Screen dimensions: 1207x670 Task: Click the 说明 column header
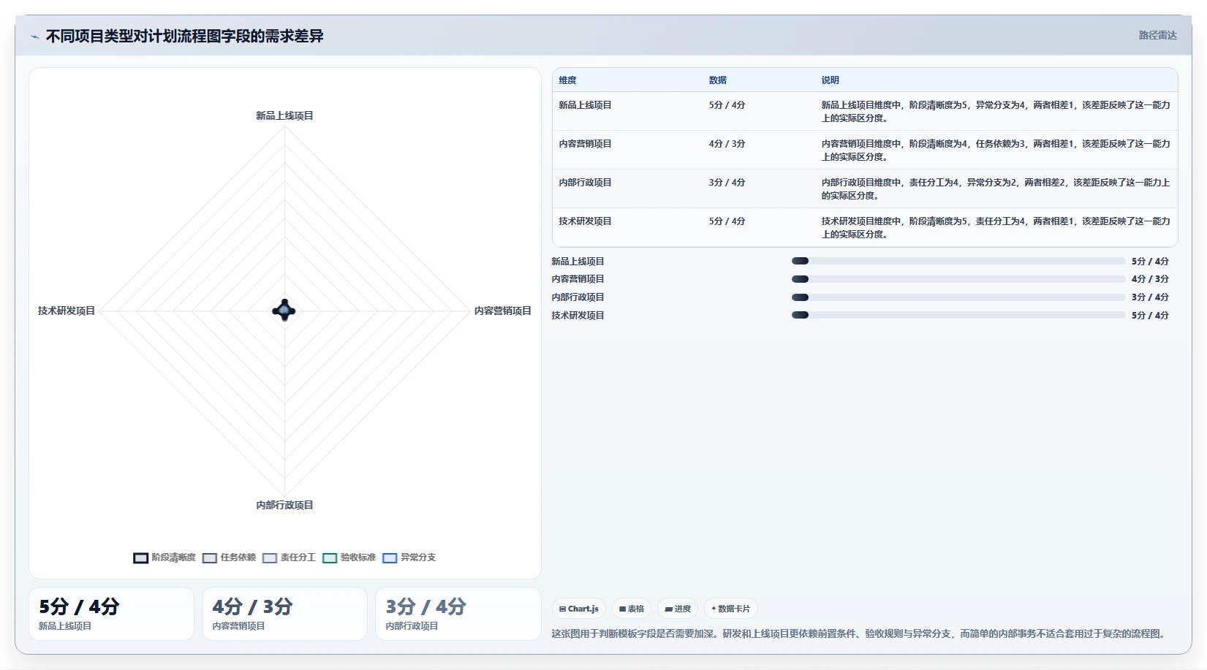(x=830, y=80)
